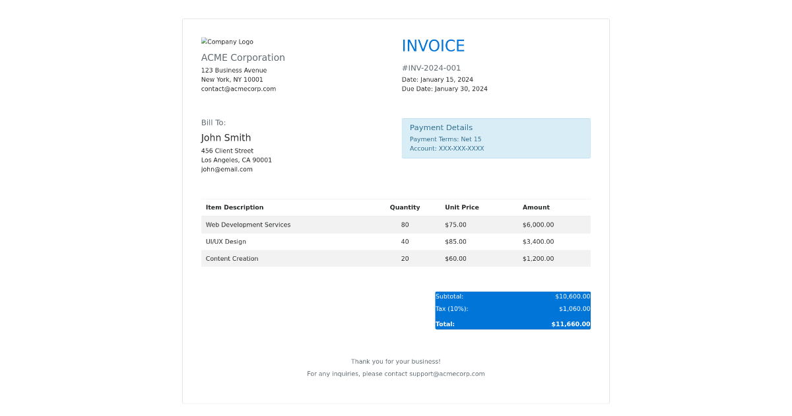The width and height of the screenshot is (792, 416).
Task: Select the Unit Price column header
Action: (x=461, y=207)
